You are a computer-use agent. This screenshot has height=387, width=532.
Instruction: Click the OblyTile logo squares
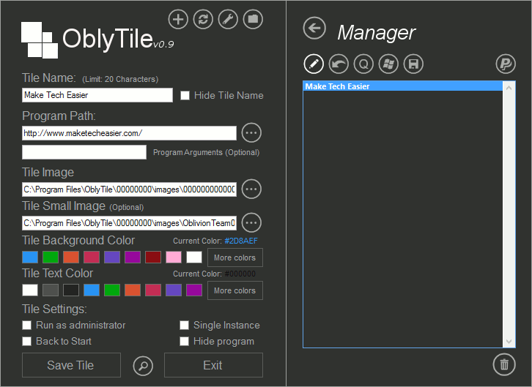click(x=40, y=40)
